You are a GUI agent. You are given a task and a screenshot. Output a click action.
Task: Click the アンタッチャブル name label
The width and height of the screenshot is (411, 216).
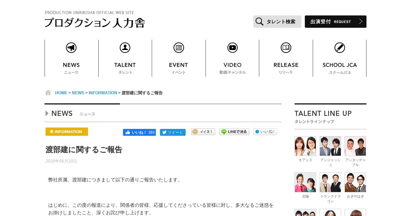click(x=355, y=163)
